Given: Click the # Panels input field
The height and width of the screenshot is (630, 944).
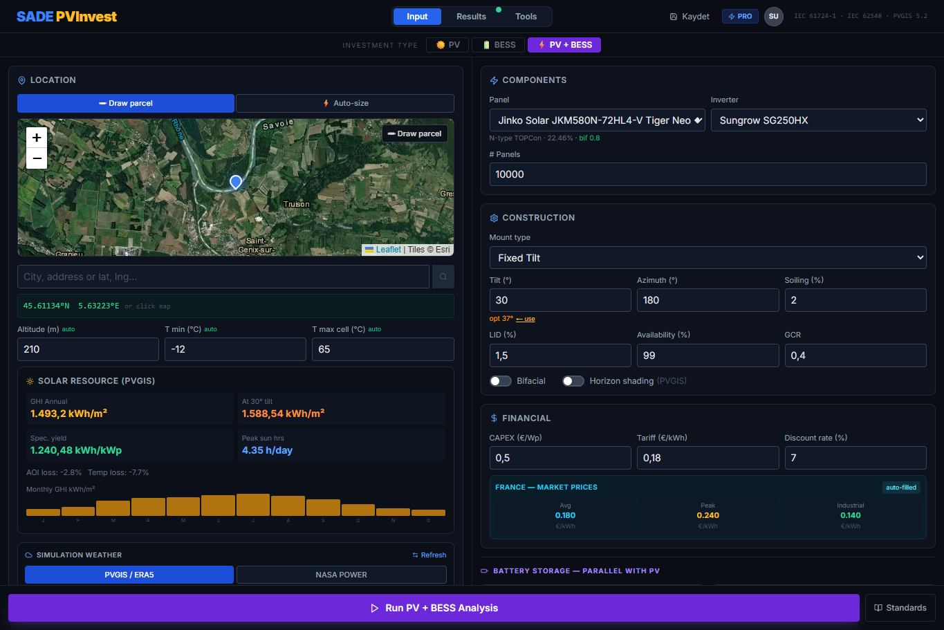Looking at the screenshot, I should tap(707, 174).
